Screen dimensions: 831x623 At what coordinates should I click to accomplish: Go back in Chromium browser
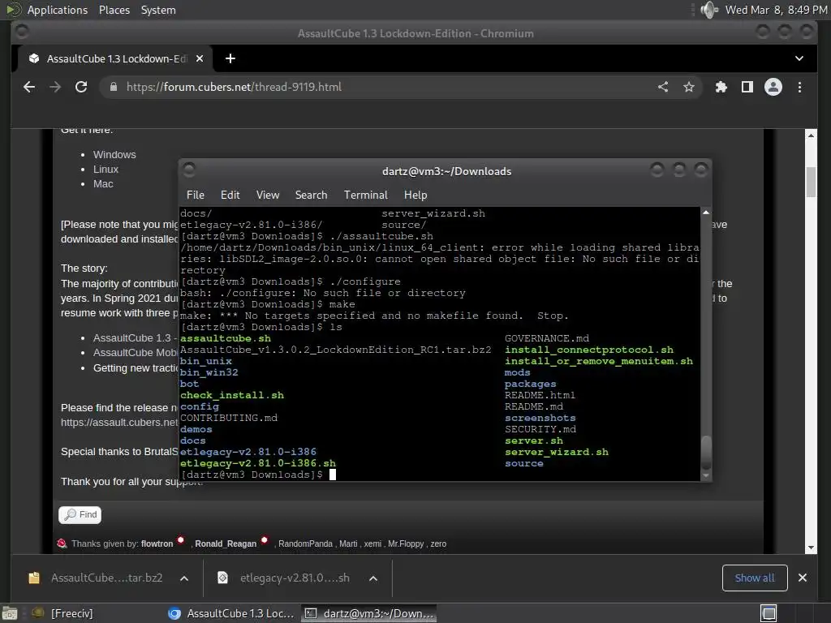click(x=29, y=87)
